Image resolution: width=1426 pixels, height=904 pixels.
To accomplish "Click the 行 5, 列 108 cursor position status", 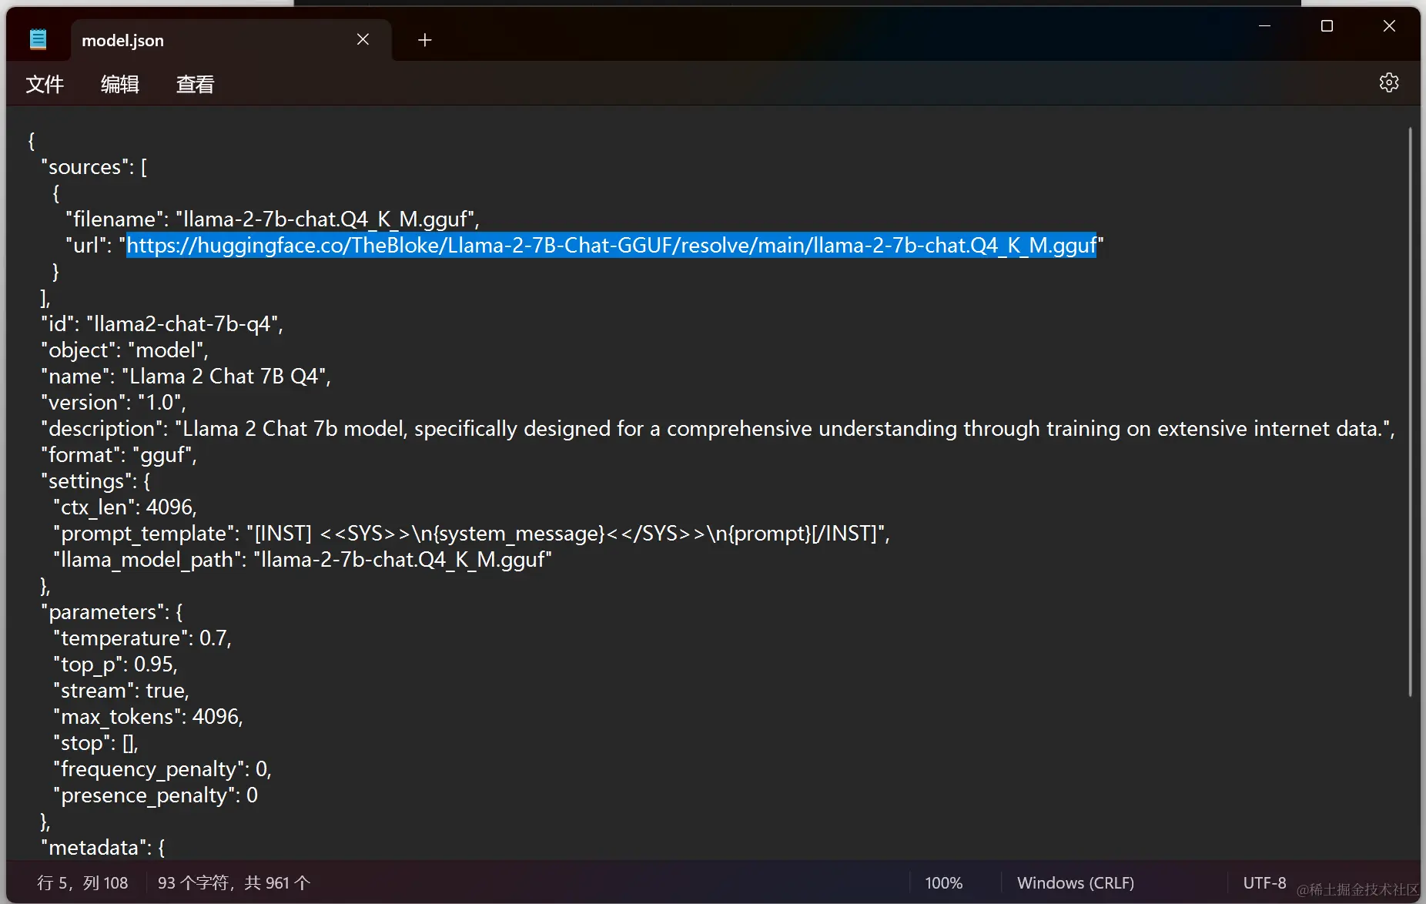I will 82,882.
